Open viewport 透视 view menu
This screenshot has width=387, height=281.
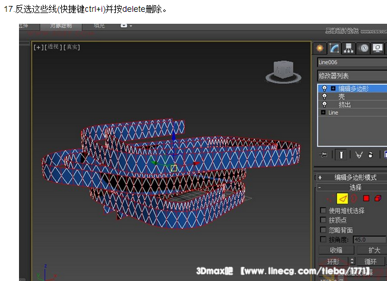point(53,47)
